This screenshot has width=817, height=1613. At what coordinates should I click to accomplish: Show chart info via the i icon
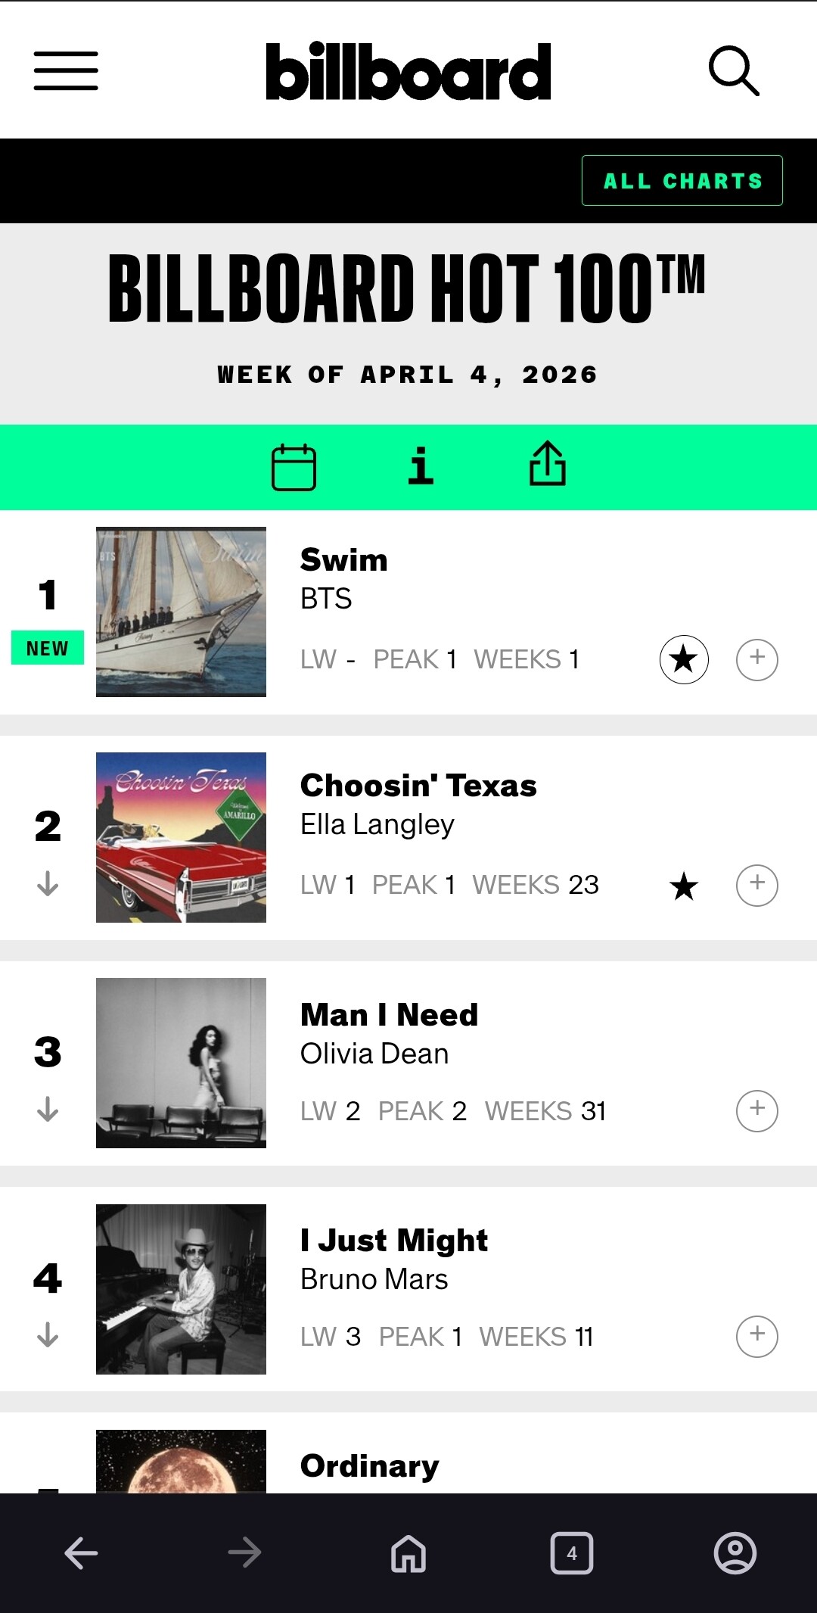point(421,466)
